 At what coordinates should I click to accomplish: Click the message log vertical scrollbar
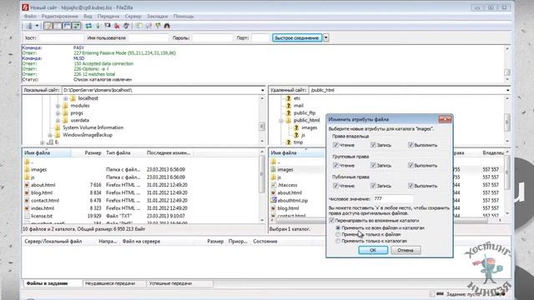(507, 63)
